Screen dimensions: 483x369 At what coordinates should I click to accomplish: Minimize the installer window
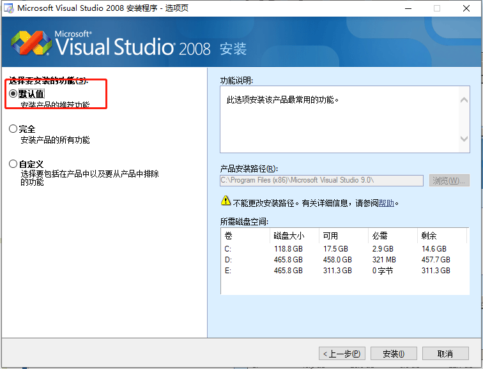(x=408, y=8)
